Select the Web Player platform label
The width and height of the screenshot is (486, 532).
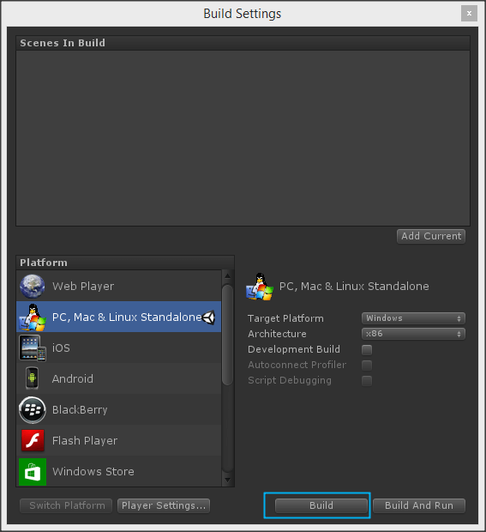83,287
